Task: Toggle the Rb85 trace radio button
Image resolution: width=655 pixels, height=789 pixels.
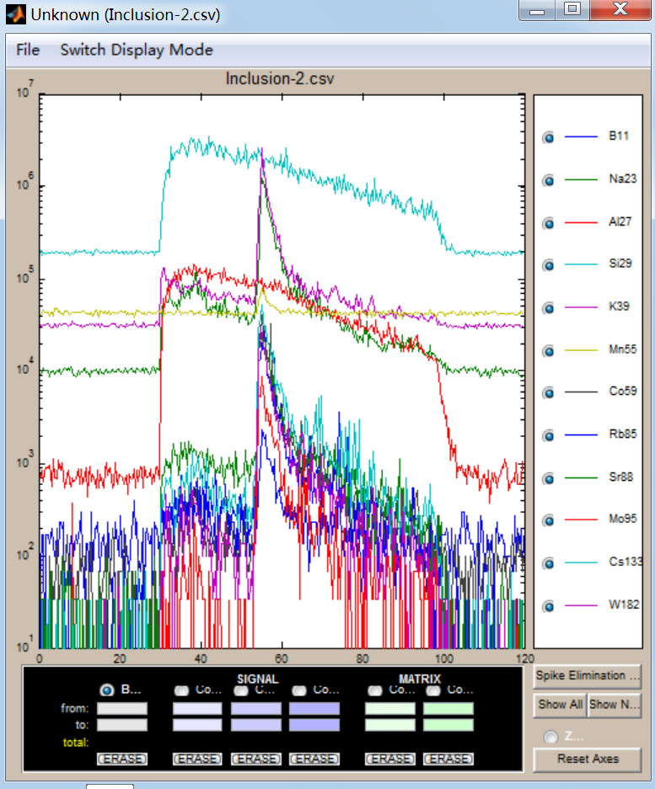Action: tap(548, 436)
